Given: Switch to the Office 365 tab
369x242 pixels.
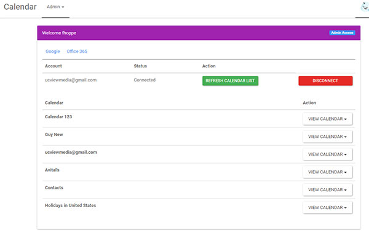Looking at the screenshot, I should [x=77, y=51].
